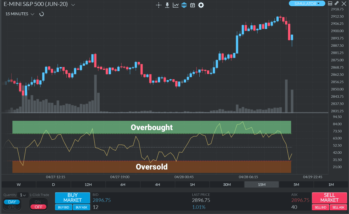This screenshot has width=349, height=214.
Task: Open the chart indicators menu
Action: 175,5
